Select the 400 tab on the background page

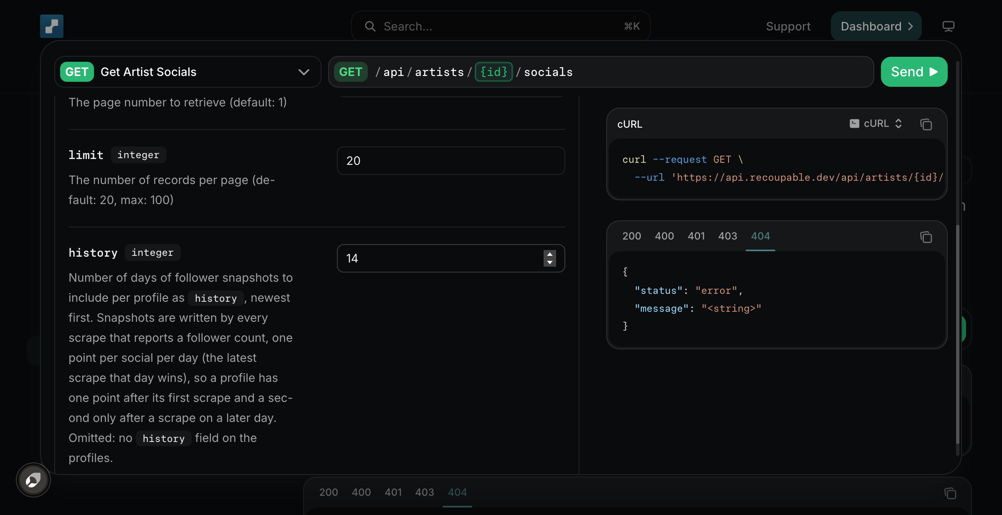(361, 492)
